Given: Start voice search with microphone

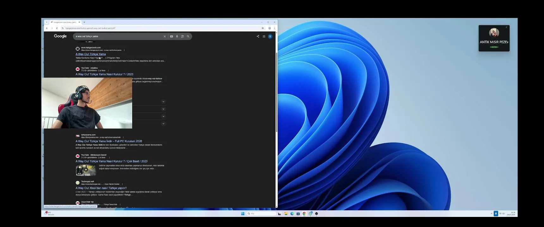Looking at the screenshot, I should click(177, 36).
